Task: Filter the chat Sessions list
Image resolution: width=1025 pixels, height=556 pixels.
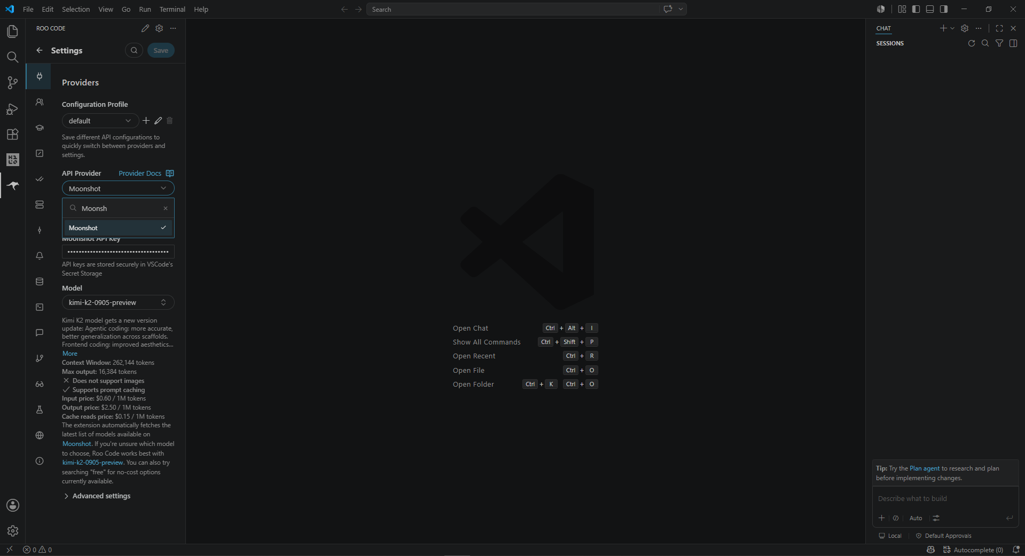Action: tap(999, 43)
